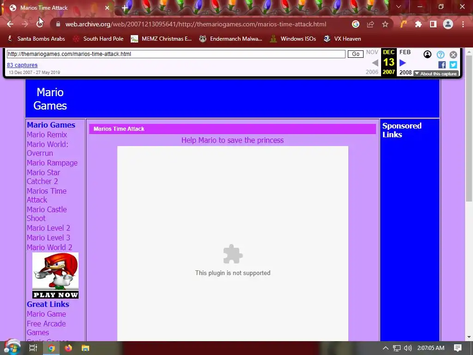Expand the tab search chevron
The height and width of the screenshot is (355, 473).
pyautogui.click(x=399, y=6)
